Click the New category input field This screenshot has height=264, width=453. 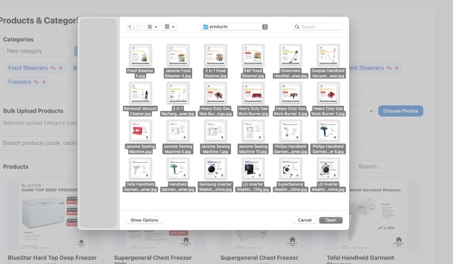(x=37, y=51)
